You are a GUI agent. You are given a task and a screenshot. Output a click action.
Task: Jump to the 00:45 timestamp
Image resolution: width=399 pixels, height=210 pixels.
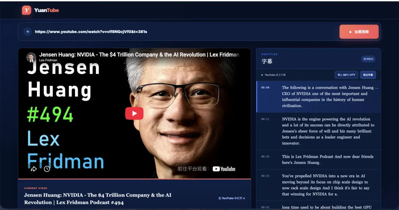coord(265,207)
